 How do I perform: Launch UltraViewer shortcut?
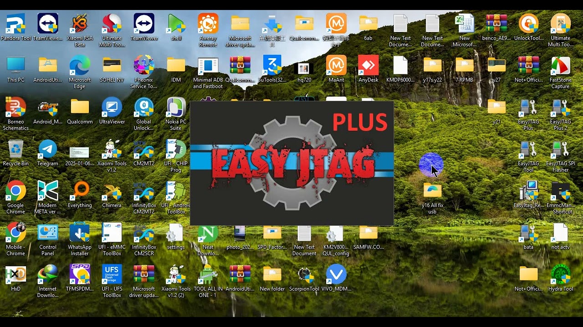point(112,111)
